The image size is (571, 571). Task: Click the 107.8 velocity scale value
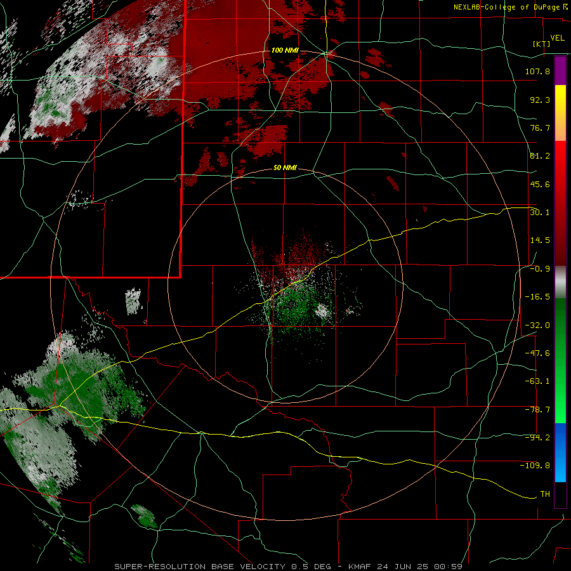[x=537, y=71]
